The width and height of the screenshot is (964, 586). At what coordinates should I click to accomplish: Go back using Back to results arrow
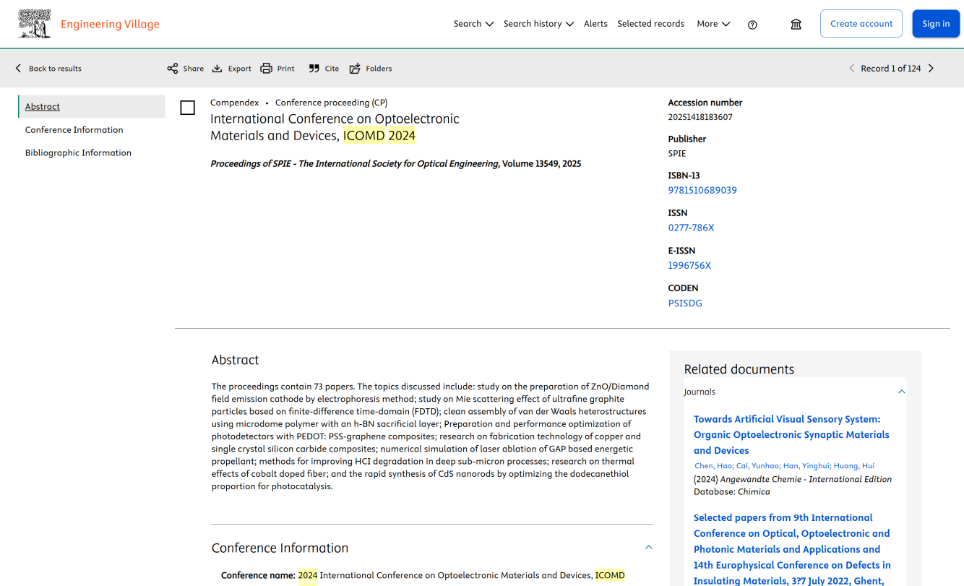click(18, 69)
